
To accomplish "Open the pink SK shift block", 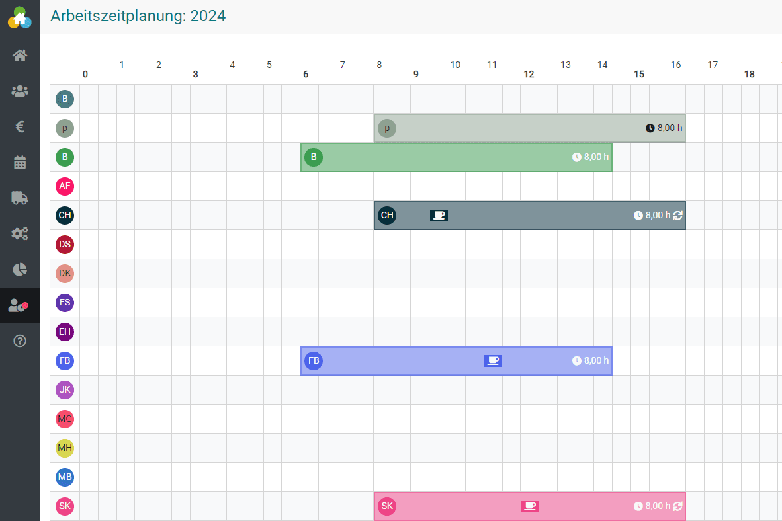I will [530, 506].
